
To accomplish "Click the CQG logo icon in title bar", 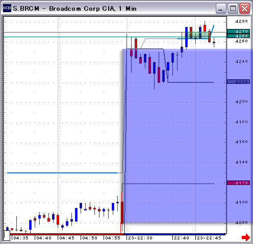I will coord(7,8).
